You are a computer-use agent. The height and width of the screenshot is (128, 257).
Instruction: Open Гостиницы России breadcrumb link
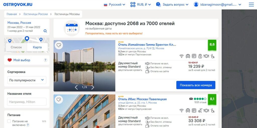36,14
